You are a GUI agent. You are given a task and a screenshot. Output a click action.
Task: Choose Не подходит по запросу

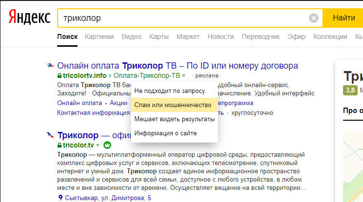(x=174, y=91)
